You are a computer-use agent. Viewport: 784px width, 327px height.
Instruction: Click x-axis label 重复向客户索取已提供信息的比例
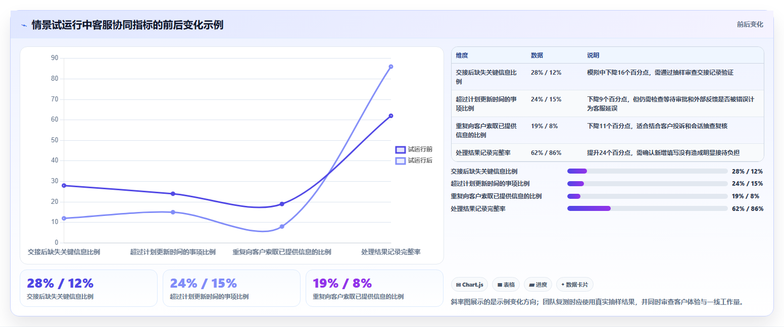(x=282, y=252)
